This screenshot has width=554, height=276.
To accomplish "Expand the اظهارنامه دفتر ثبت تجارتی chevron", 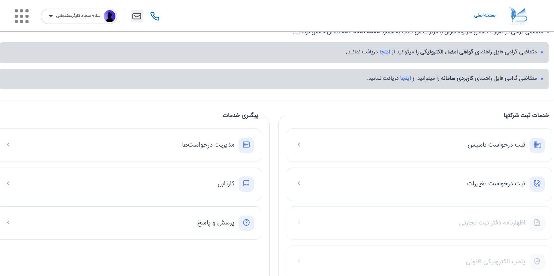I will coord(299,223).
